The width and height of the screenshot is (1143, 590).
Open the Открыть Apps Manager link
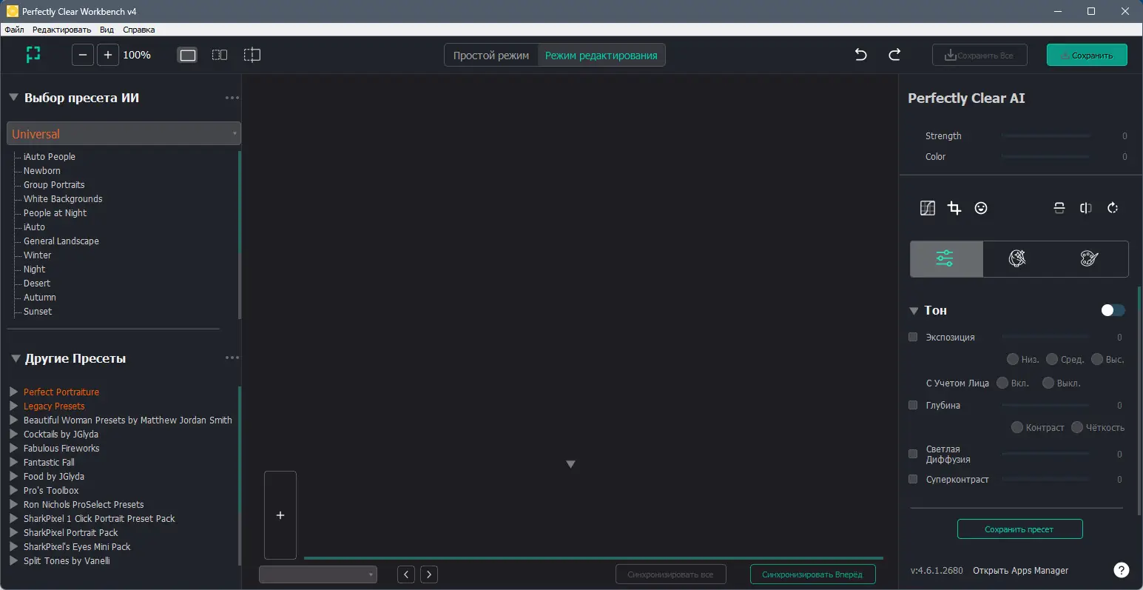[1020, 571]
